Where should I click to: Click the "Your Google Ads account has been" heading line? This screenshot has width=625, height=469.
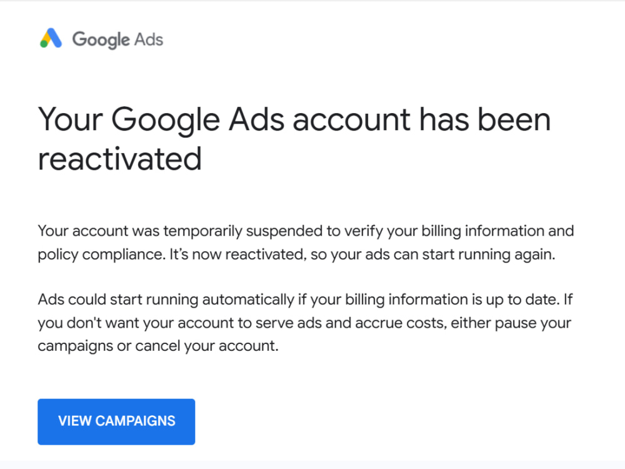pyautogui.click(x=294, y=120)
